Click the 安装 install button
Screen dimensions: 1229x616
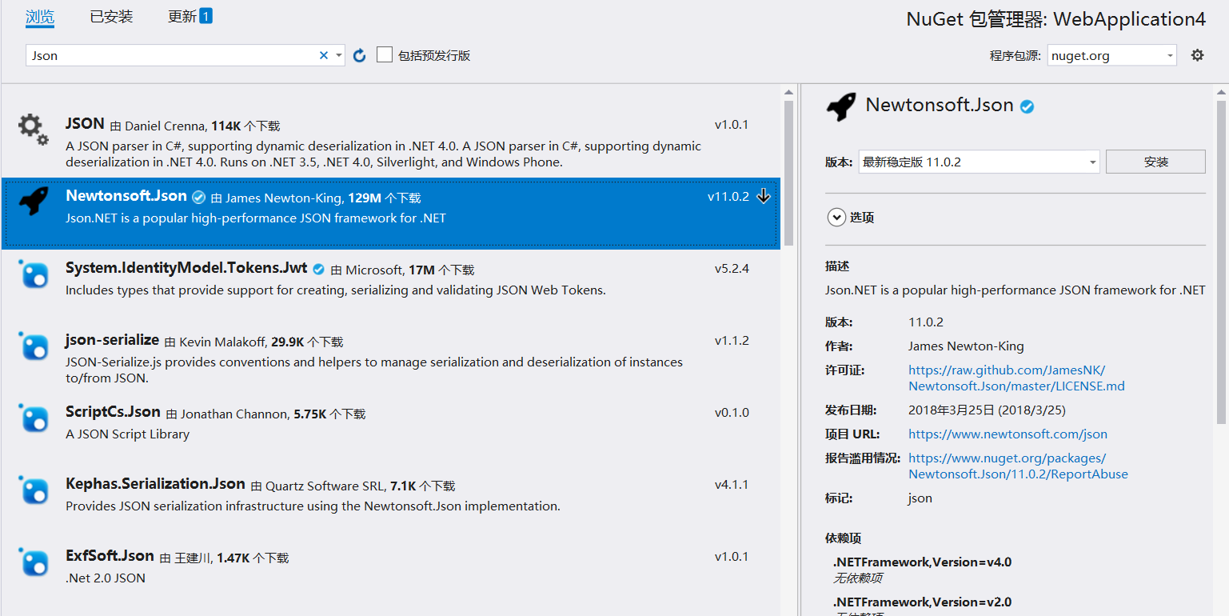(x=1155, y=162)
